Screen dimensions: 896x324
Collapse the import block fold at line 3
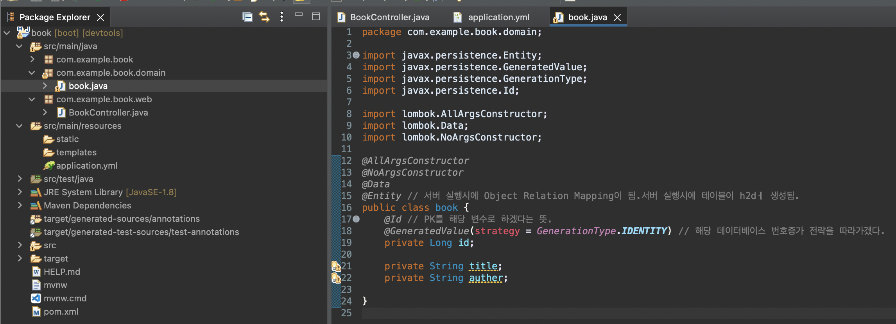click(356, 55)
